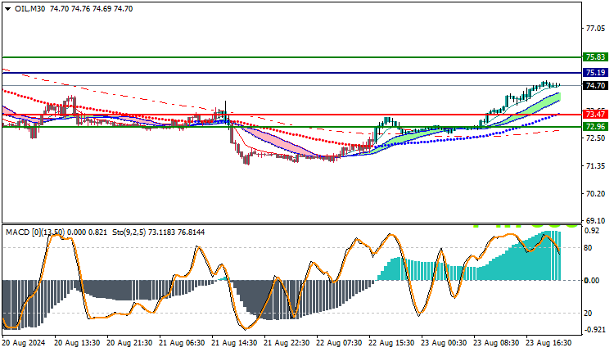Image resolution: width=614 pixels, height=352 pixels.
Task: Click the 20 level on oscillator scale
Action: click(x=588, y=314)
